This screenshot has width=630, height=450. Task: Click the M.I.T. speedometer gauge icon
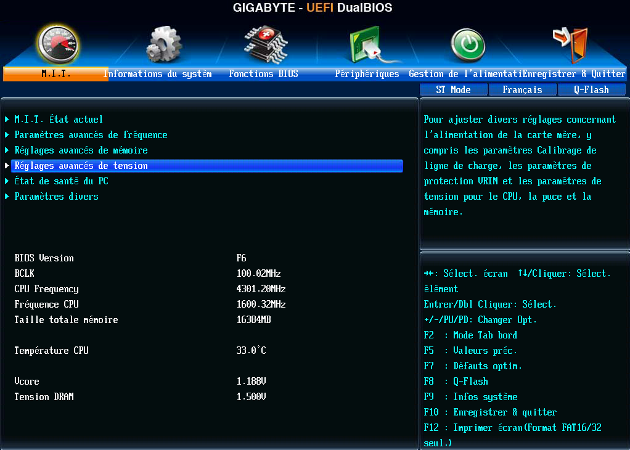(x=58, y=44)
